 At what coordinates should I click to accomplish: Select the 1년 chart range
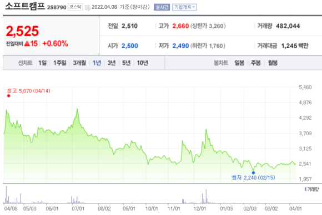coord(97,63)
